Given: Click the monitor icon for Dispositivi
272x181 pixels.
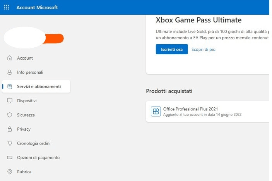Looking at the screenshot, I should [10, 100].
